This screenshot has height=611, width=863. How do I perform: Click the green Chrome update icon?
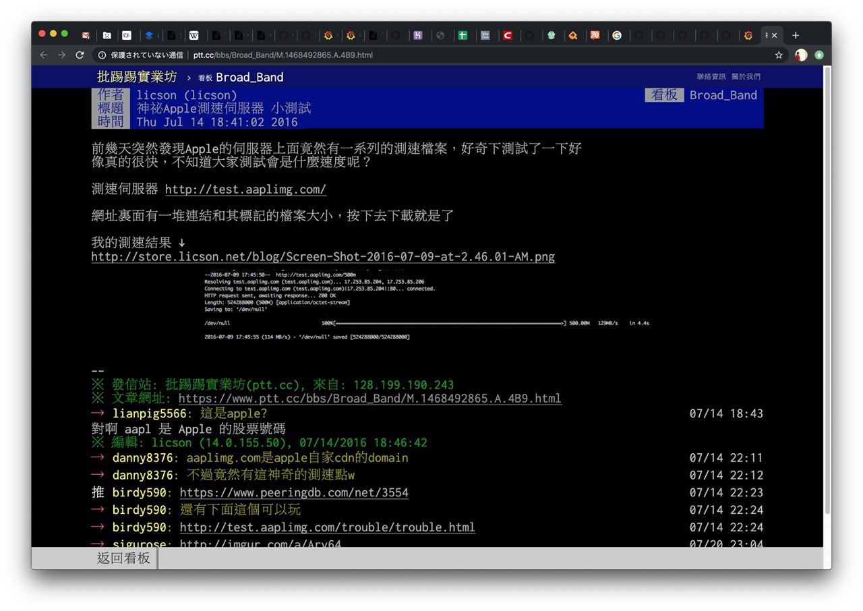[819, 55]
